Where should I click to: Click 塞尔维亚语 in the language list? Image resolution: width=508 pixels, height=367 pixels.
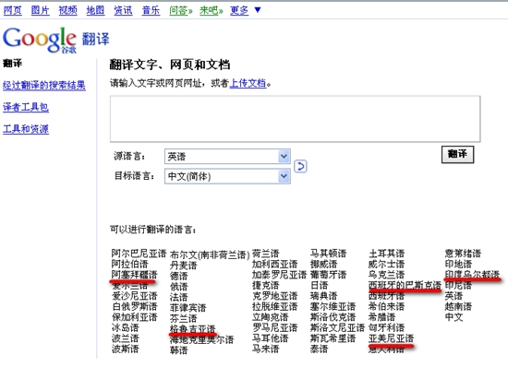tap(333, 306)
